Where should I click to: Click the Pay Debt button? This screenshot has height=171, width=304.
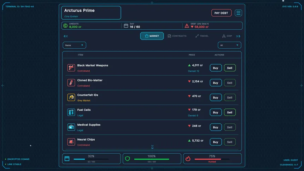[221, 13]
